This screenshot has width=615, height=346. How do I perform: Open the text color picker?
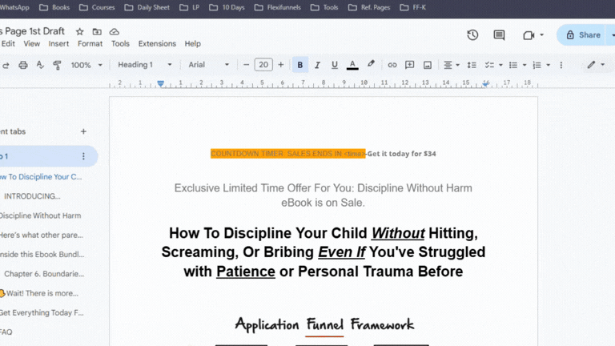point(352,65)
